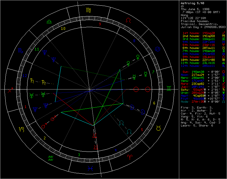The width and height of the screenshot is (227, 179).
Task: Select the green Gemini glyph on the wheel
Action: [x=169, y=89]
